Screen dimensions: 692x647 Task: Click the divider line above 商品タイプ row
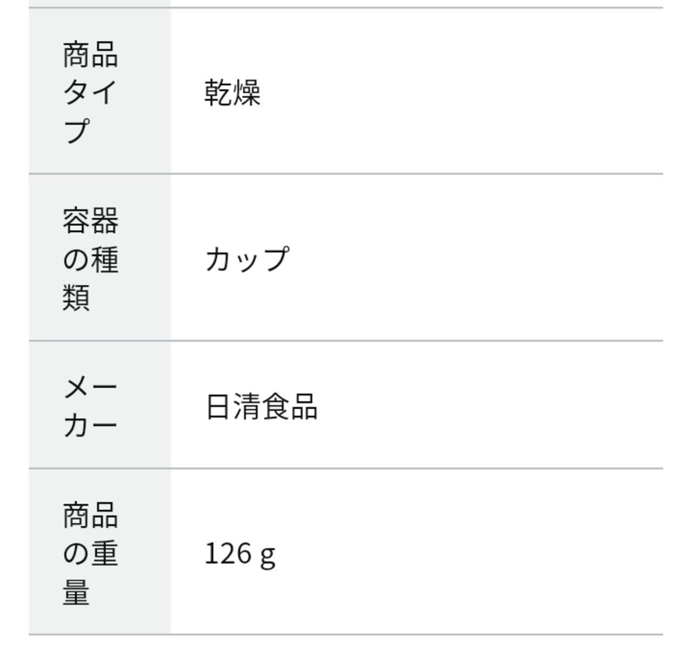346,8
